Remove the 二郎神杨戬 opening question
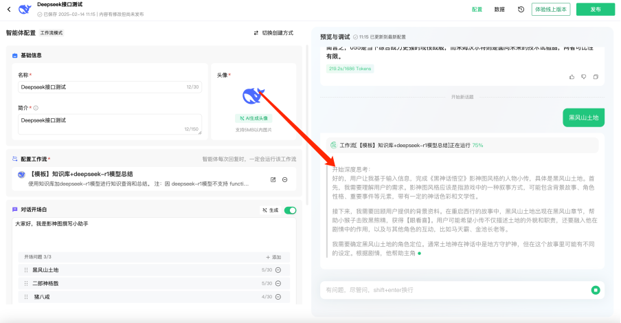621x323 pixels. (278, 283)
